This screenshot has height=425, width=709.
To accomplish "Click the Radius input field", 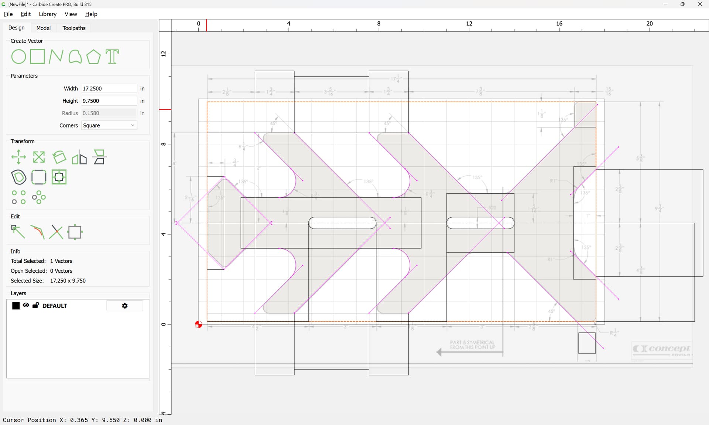I will [x=109, y=113].
